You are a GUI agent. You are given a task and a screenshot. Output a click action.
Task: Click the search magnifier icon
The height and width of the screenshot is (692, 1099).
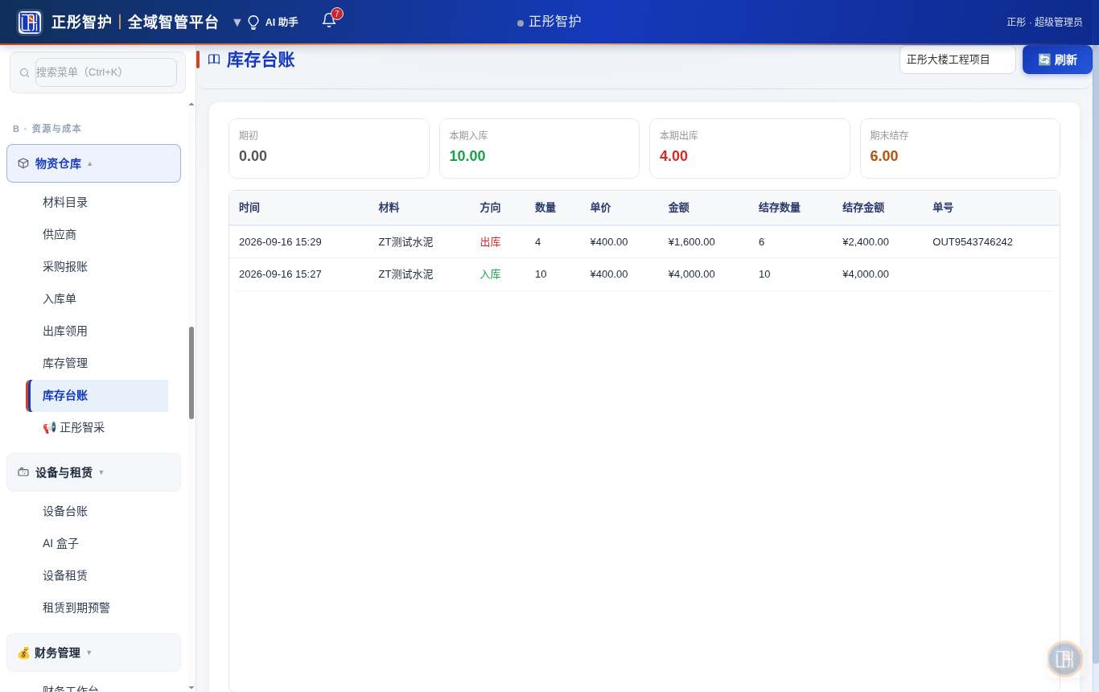[24, 72]
